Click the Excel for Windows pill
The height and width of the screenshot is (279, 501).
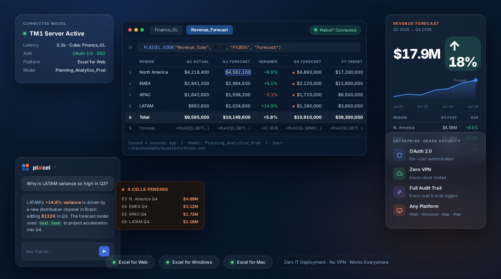click(189, 262)
